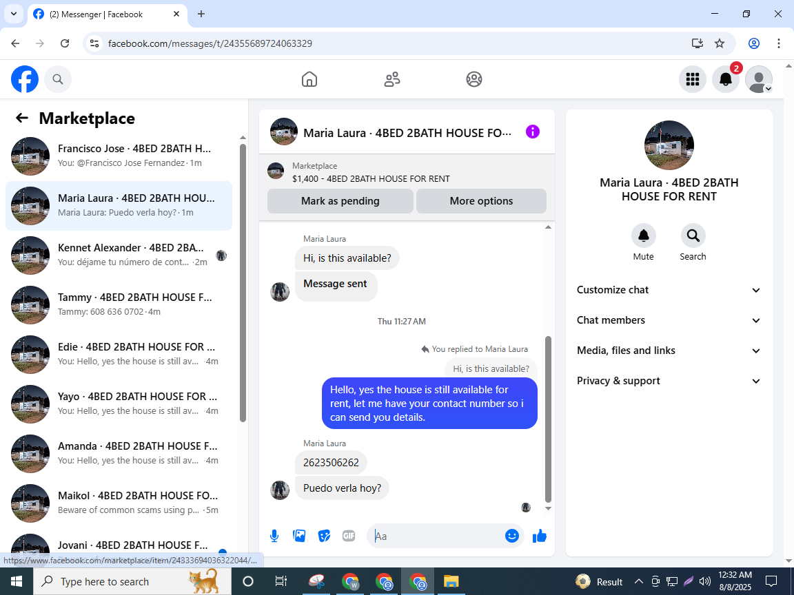Expand Privacy & support section
Screen dimensions: 794x595
click(669, 381)
